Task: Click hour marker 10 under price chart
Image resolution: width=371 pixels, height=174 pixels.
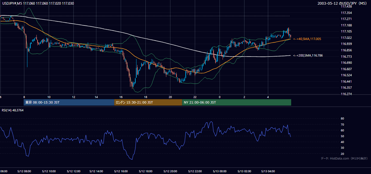Action: coord(49,97)
